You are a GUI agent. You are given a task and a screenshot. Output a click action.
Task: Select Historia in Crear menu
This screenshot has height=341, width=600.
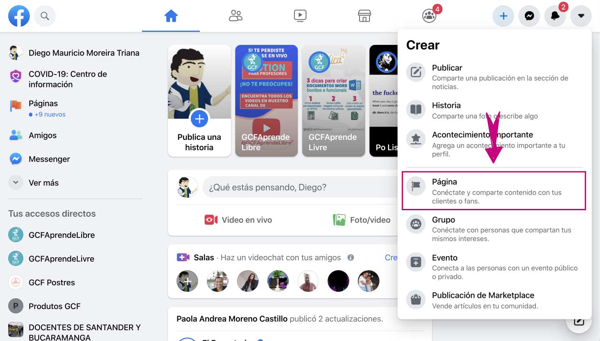pyautogui.click(x=494, y=111)
